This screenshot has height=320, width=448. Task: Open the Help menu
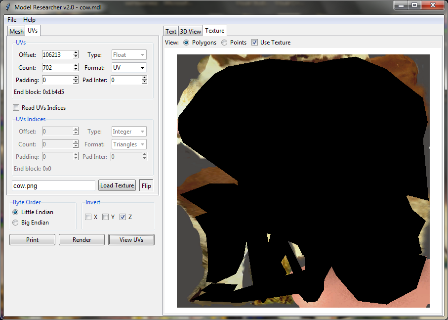pyautogui.click(x=29, y=20)
